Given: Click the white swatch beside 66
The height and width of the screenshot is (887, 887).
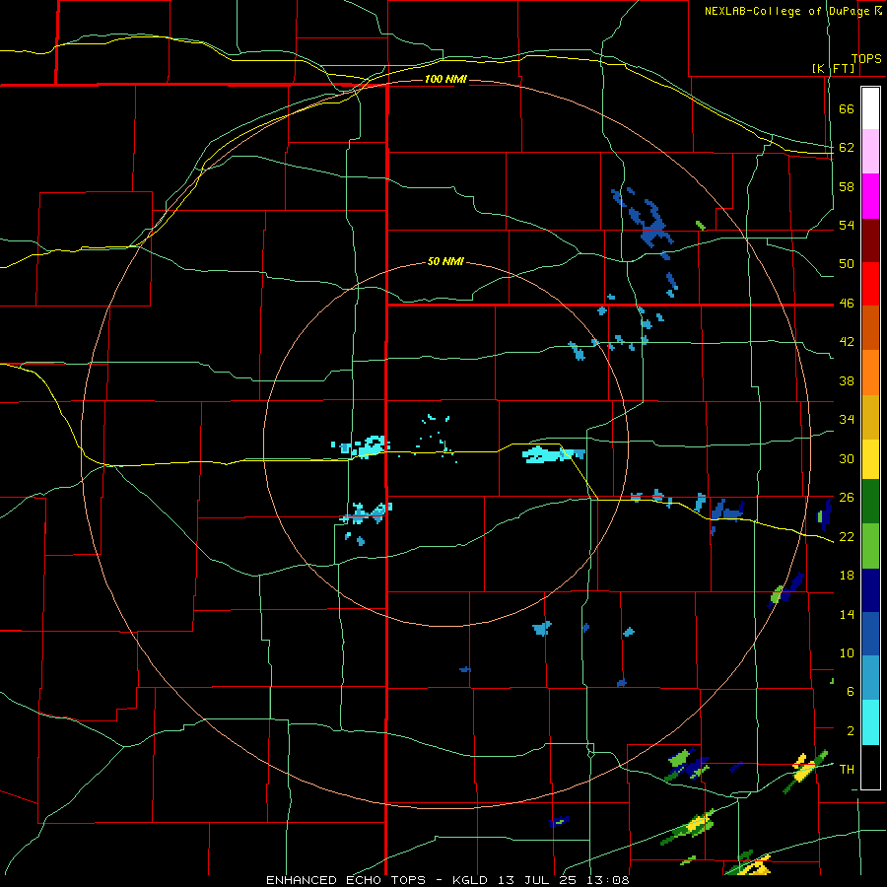Looking at the screenshot, I should [870, 108].
